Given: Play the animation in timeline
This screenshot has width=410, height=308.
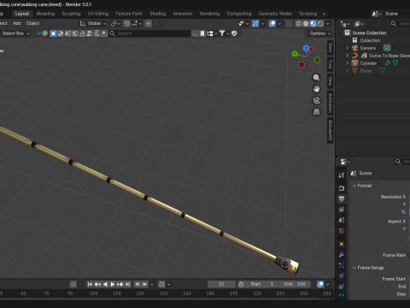Looking at the screenshot, I should pyautogui.click(x=113, y=284).
